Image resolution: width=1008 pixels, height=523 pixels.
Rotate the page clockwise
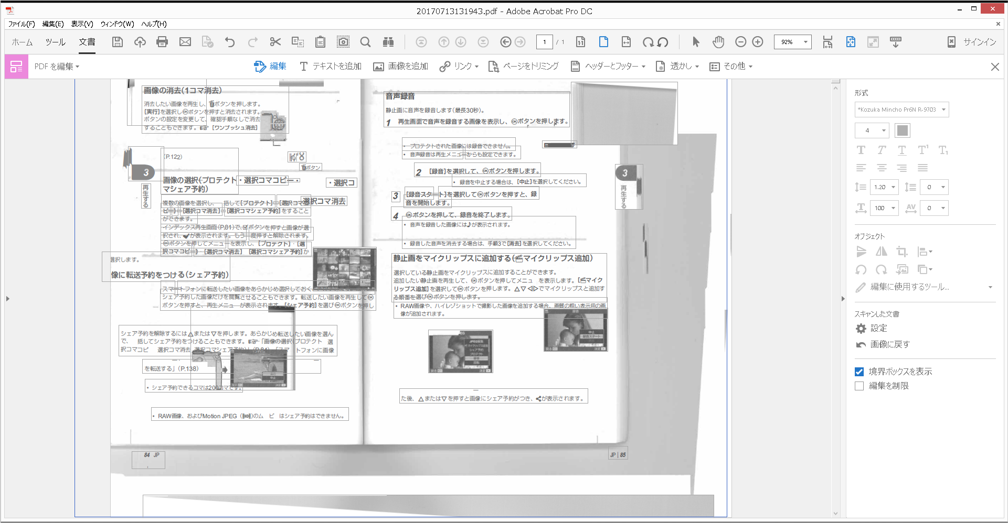(x=649, y=42)
